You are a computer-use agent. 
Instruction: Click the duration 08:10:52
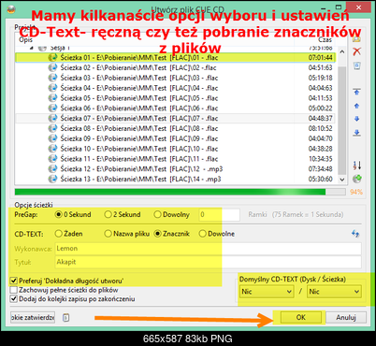click(321, 128)
